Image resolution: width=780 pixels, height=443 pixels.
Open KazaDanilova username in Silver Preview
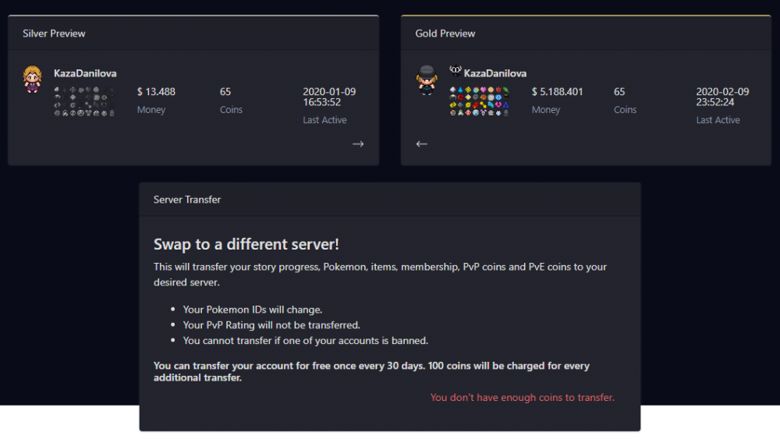(85, 73)
